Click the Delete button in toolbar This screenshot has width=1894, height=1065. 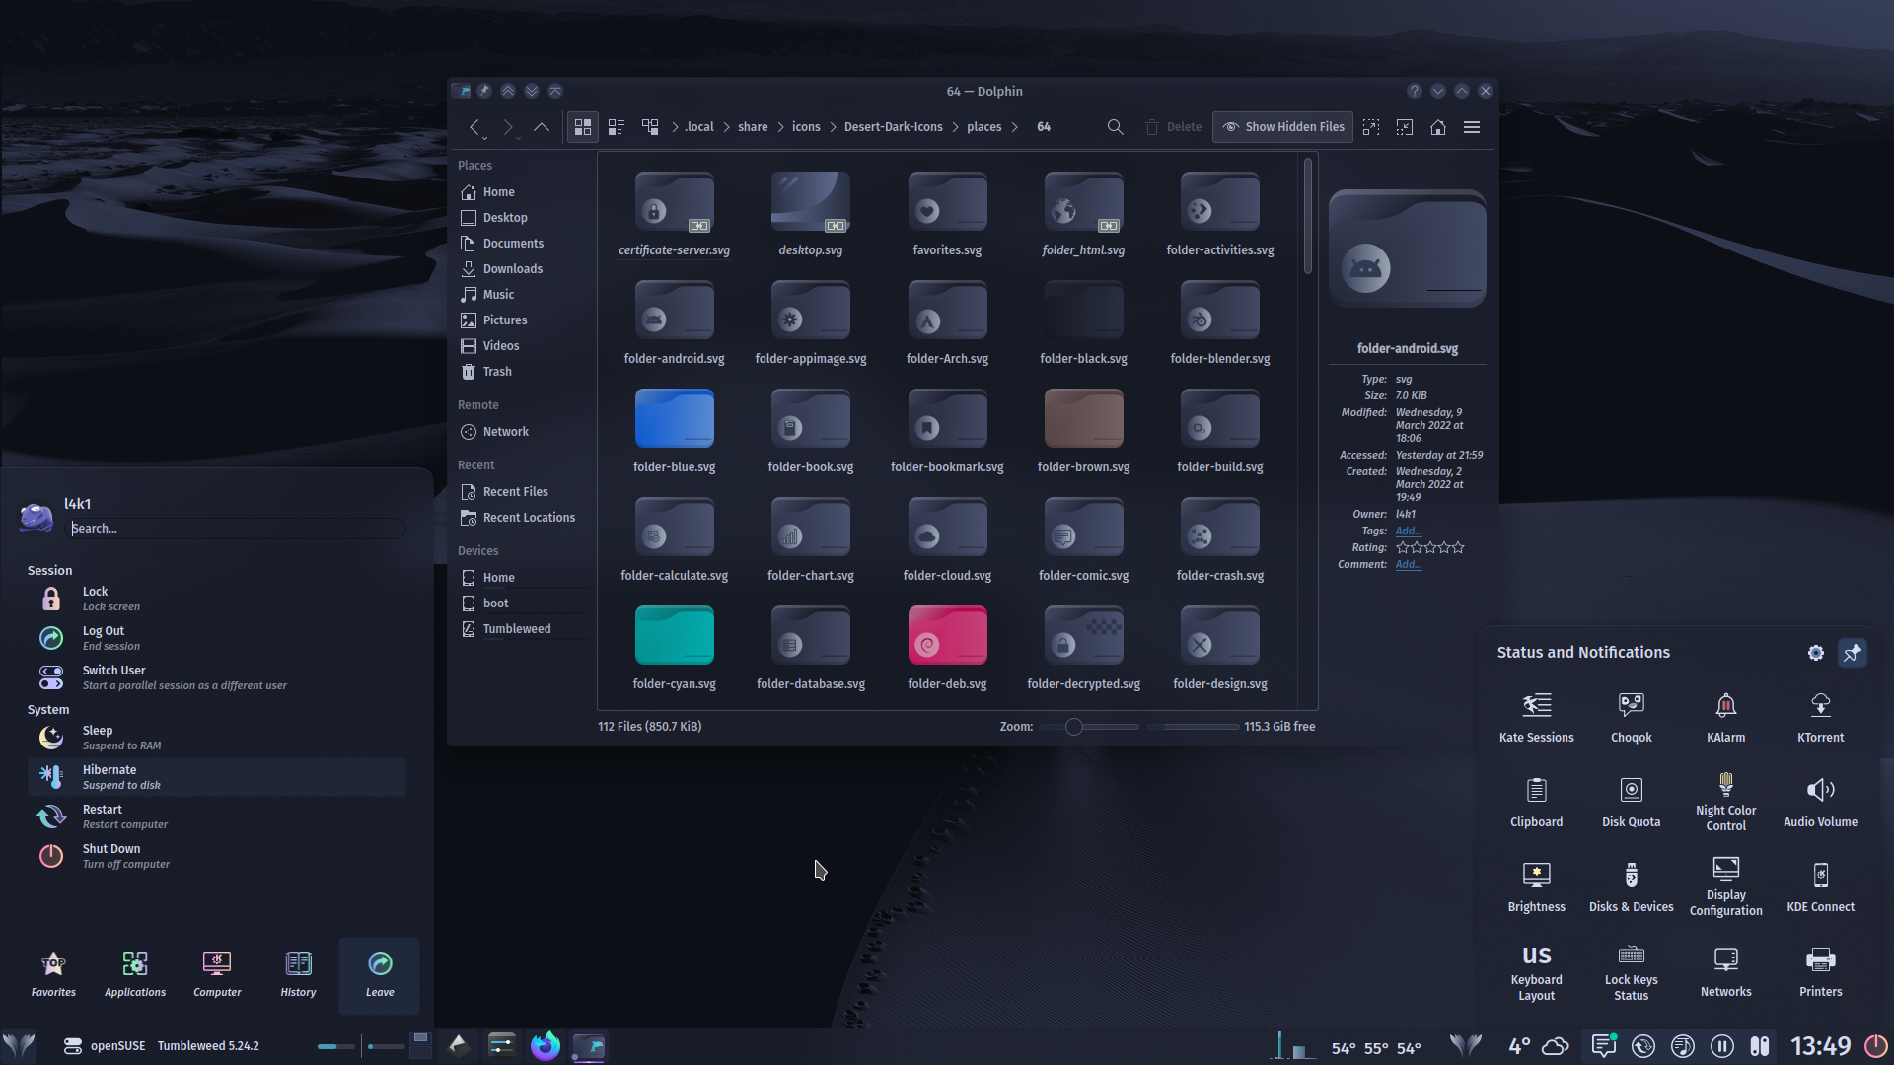pos(1173,127)
